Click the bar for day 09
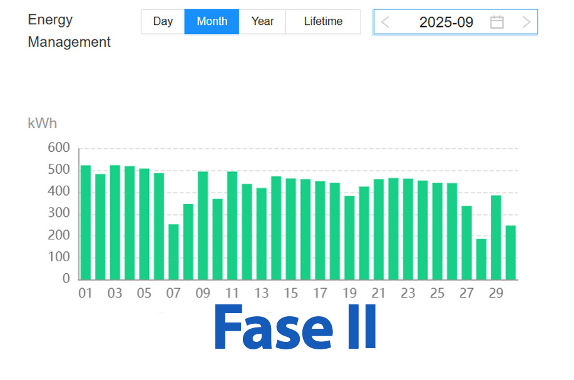 pyautogui.click(x=203, y=226)
